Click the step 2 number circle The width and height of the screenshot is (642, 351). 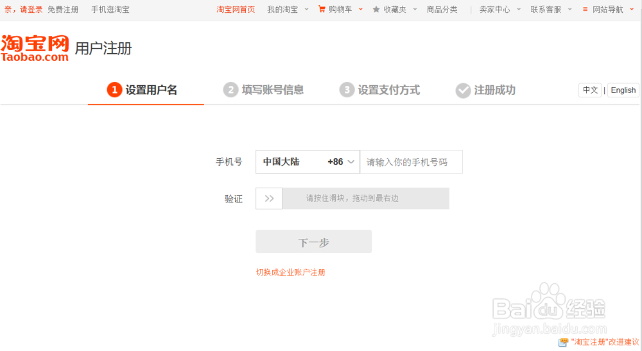230,90
